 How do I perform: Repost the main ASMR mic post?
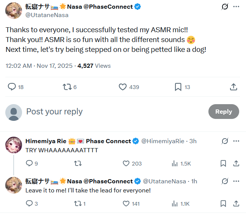[x=67, y=87]
